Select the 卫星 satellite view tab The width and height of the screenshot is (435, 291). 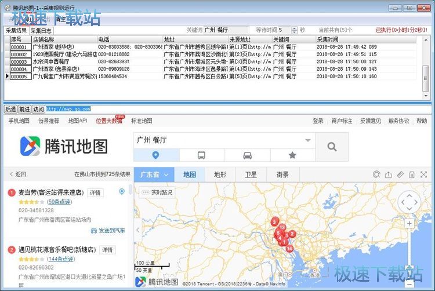[x=251, y=174]
